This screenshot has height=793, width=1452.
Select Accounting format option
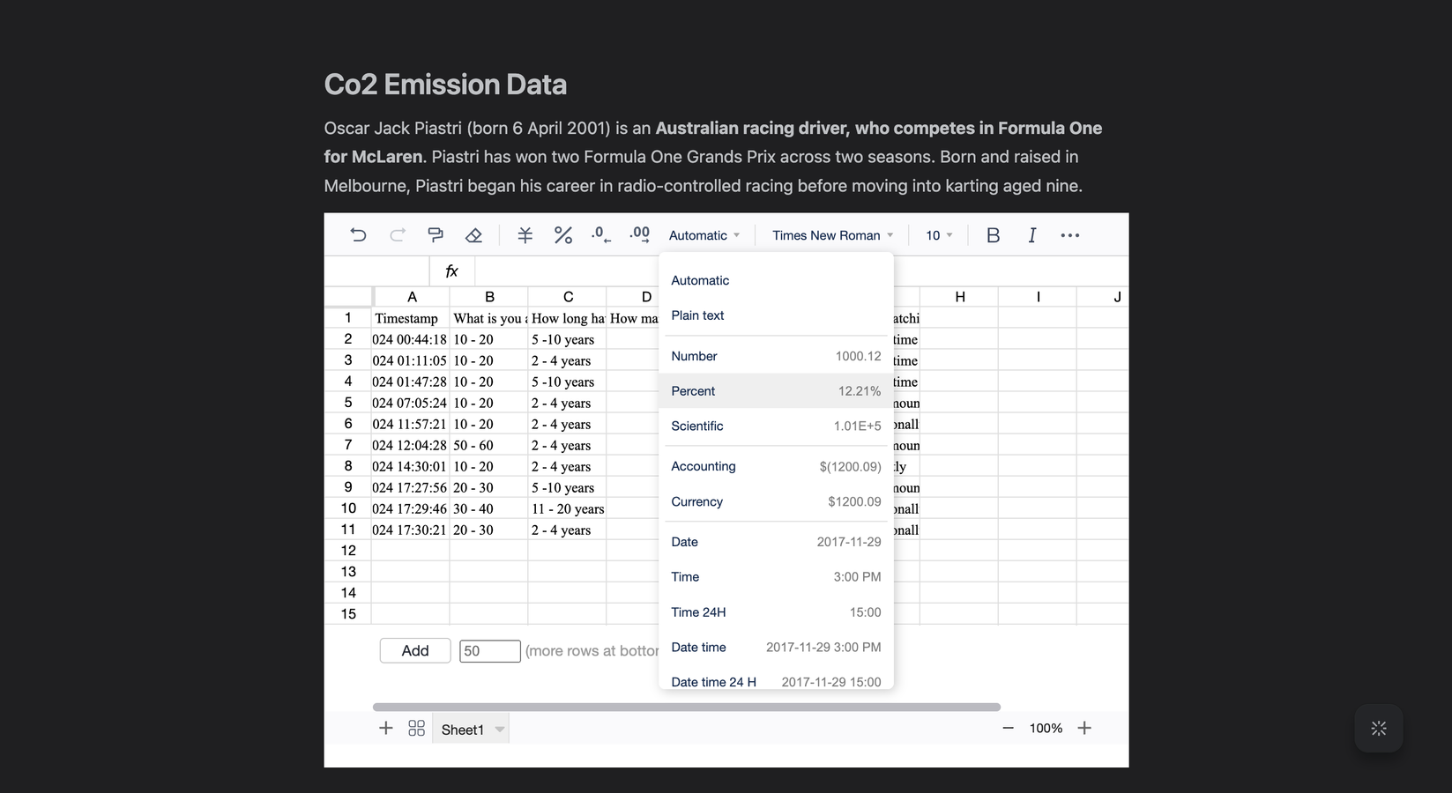[776, 466]
